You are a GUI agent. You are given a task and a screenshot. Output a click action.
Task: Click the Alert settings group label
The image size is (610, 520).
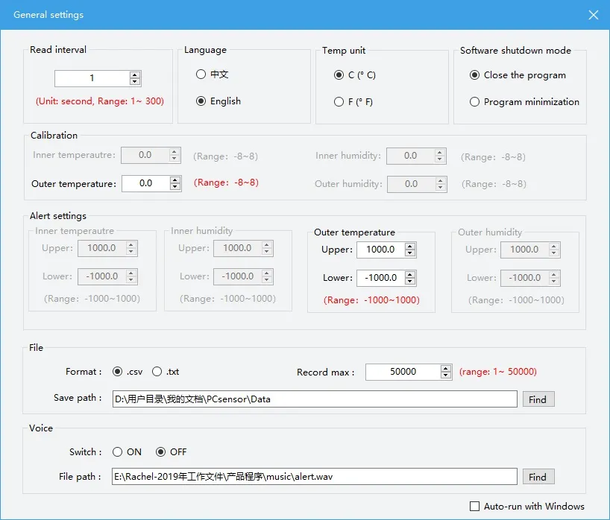[x=58, y=216]
